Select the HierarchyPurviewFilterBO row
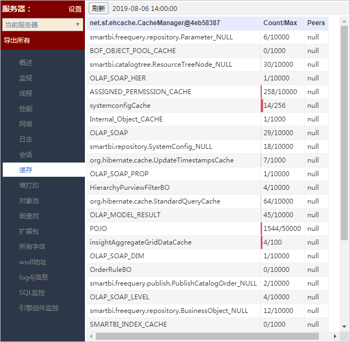Viewport: 350px width, 342px height. 208,188
